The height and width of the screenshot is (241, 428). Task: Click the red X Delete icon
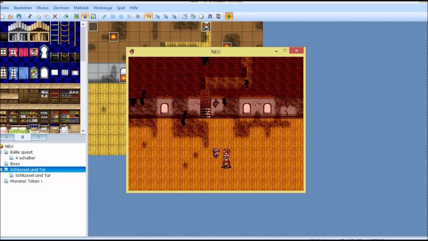pos(55,16)
